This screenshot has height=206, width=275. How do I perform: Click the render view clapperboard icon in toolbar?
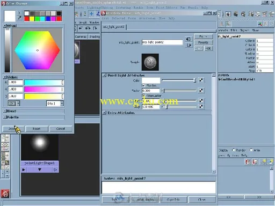(228, 14)
